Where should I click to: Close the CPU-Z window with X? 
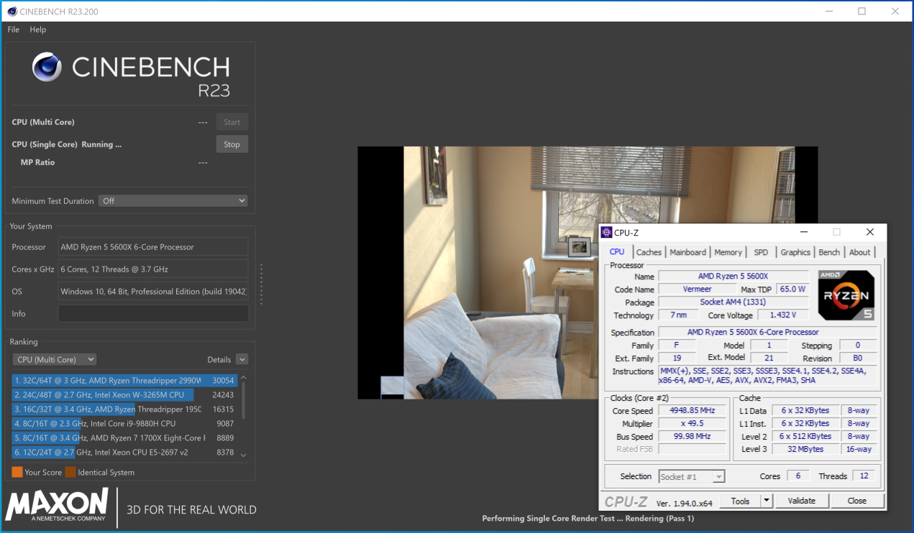tap(870, 232)
